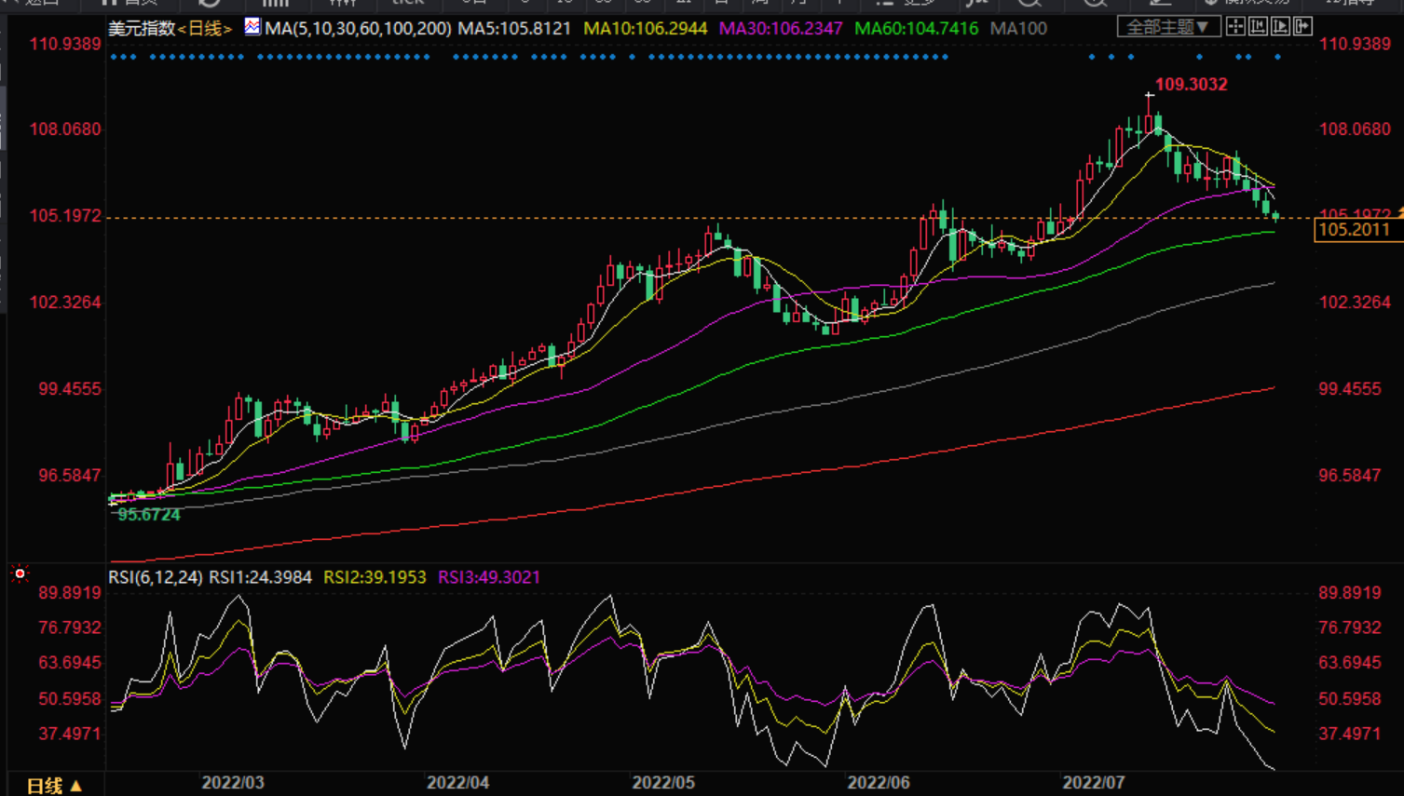Click the crosshair cursor icon
This screenshot has height=796, width=1404.
point(1235,27)
